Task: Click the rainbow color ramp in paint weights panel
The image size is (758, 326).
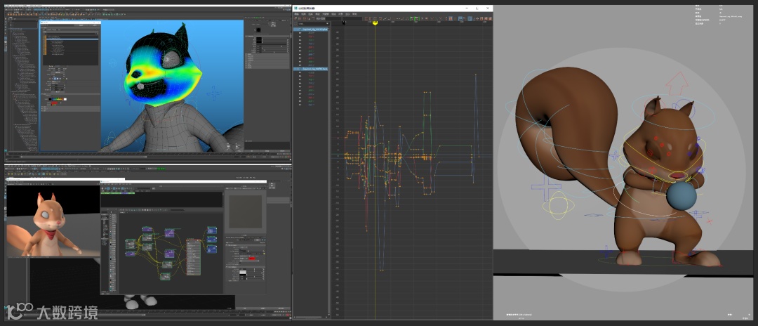Action: (56, 99)
